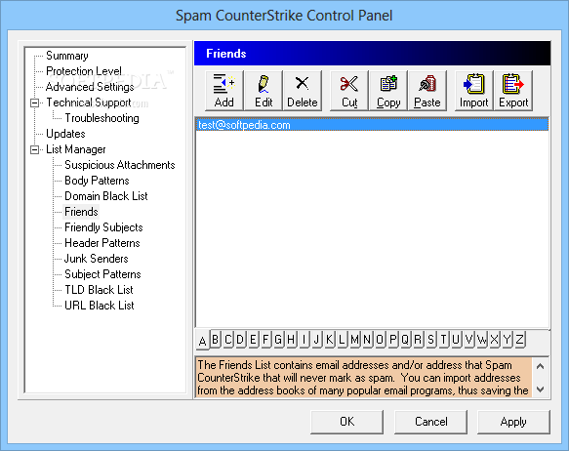
Task: Switch to the K letter tab
Action: tap(329, 340)
